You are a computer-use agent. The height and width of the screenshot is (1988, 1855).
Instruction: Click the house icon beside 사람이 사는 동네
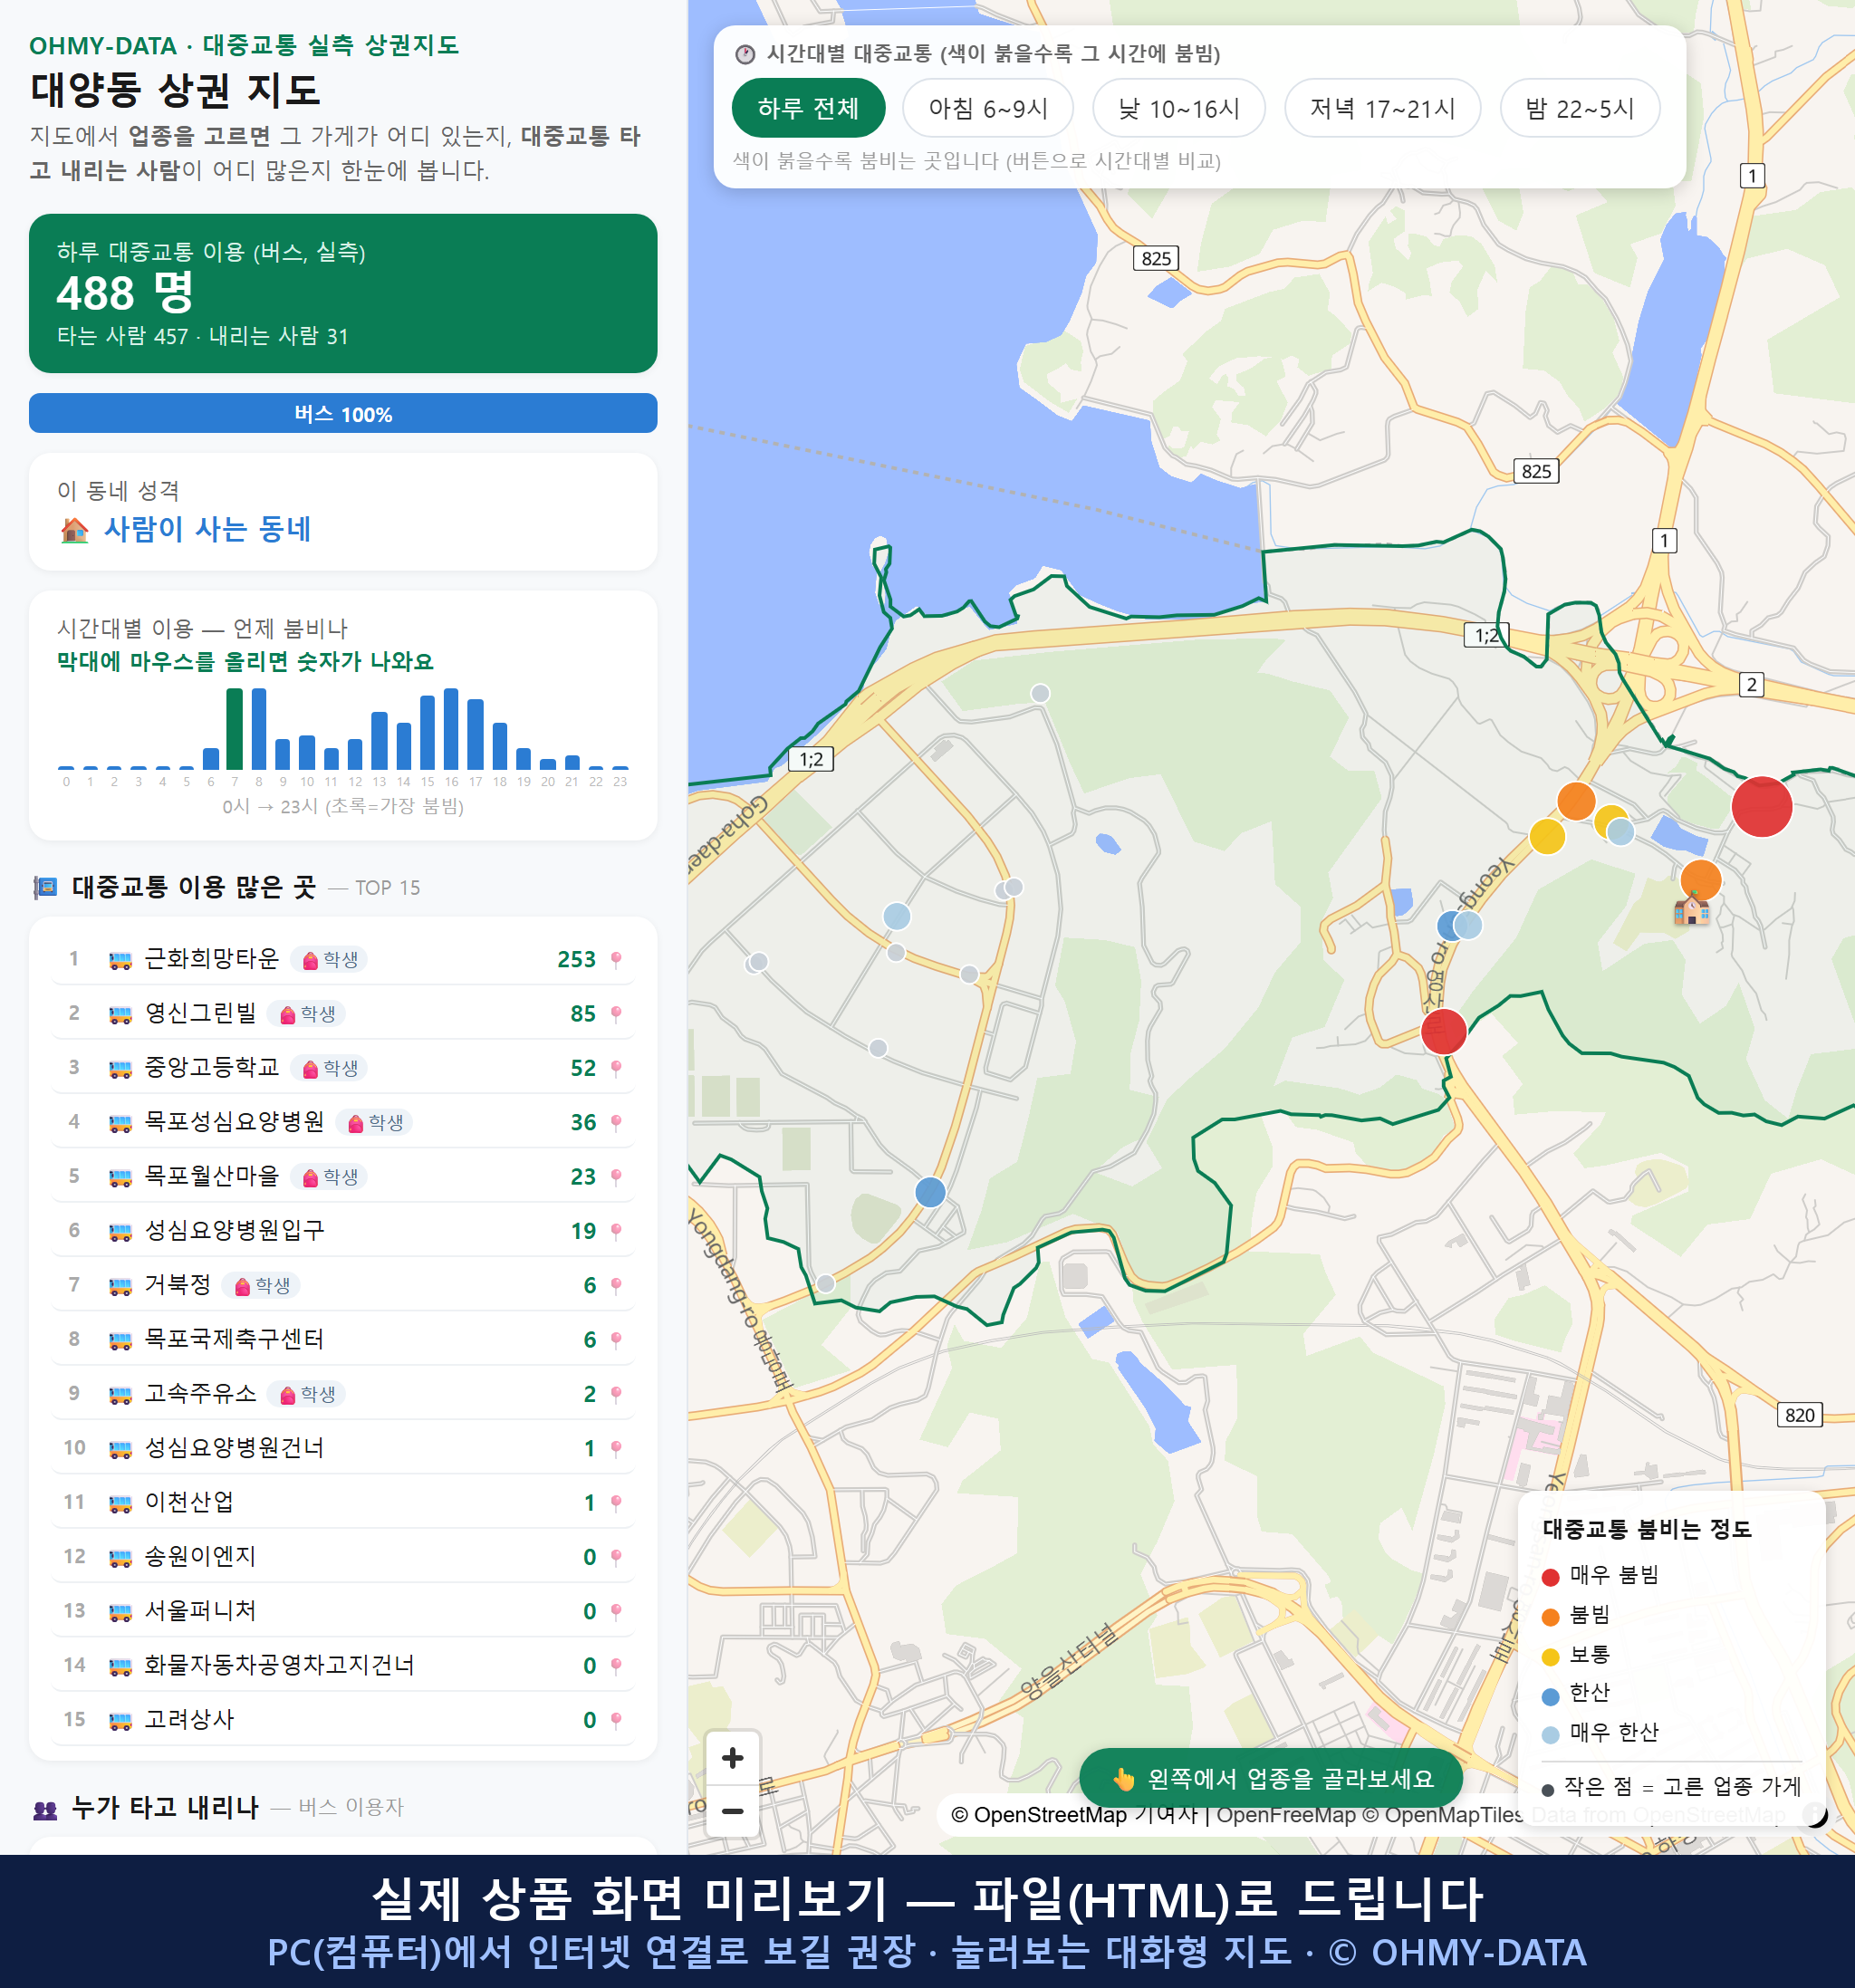pos(74,529)
